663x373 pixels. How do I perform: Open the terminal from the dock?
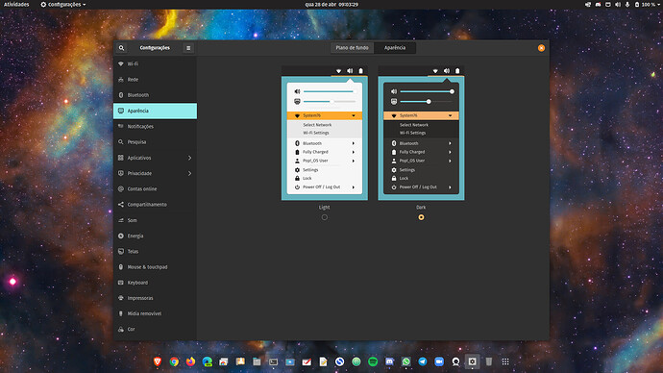274,361
